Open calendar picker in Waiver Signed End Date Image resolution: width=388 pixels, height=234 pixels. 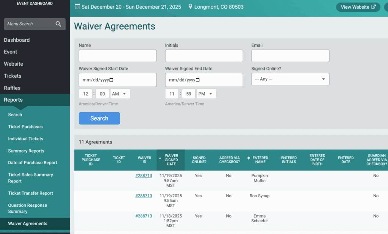198,80
